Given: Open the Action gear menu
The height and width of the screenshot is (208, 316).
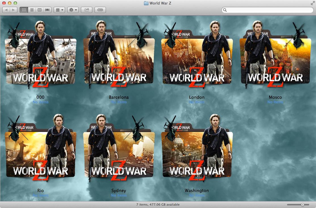Looking at the screenshot, I should pos(73,10).
